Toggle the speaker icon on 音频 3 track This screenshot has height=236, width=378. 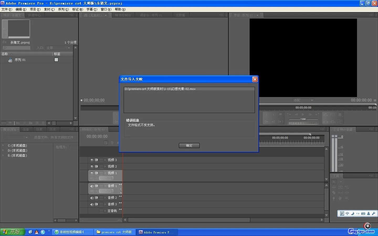[x=92, y=205]
